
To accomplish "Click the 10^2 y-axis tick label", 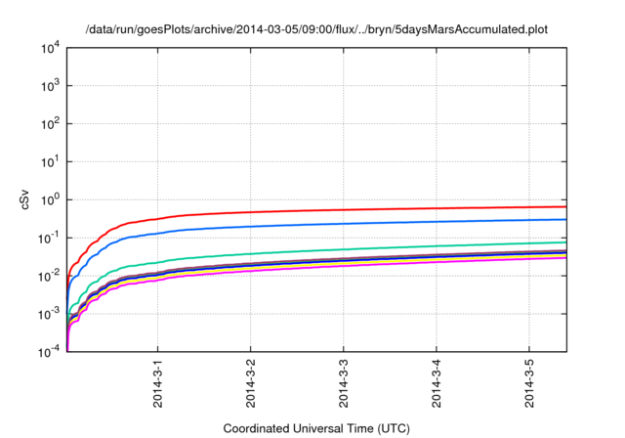I will pyautogui.click(x=50, y=124).
